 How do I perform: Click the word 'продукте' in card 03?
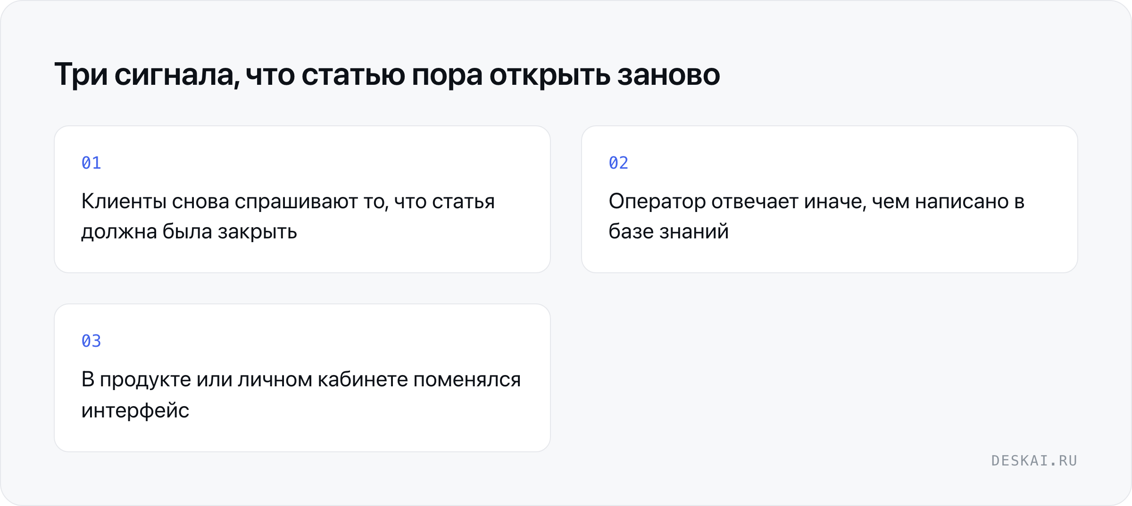(145, 381)
